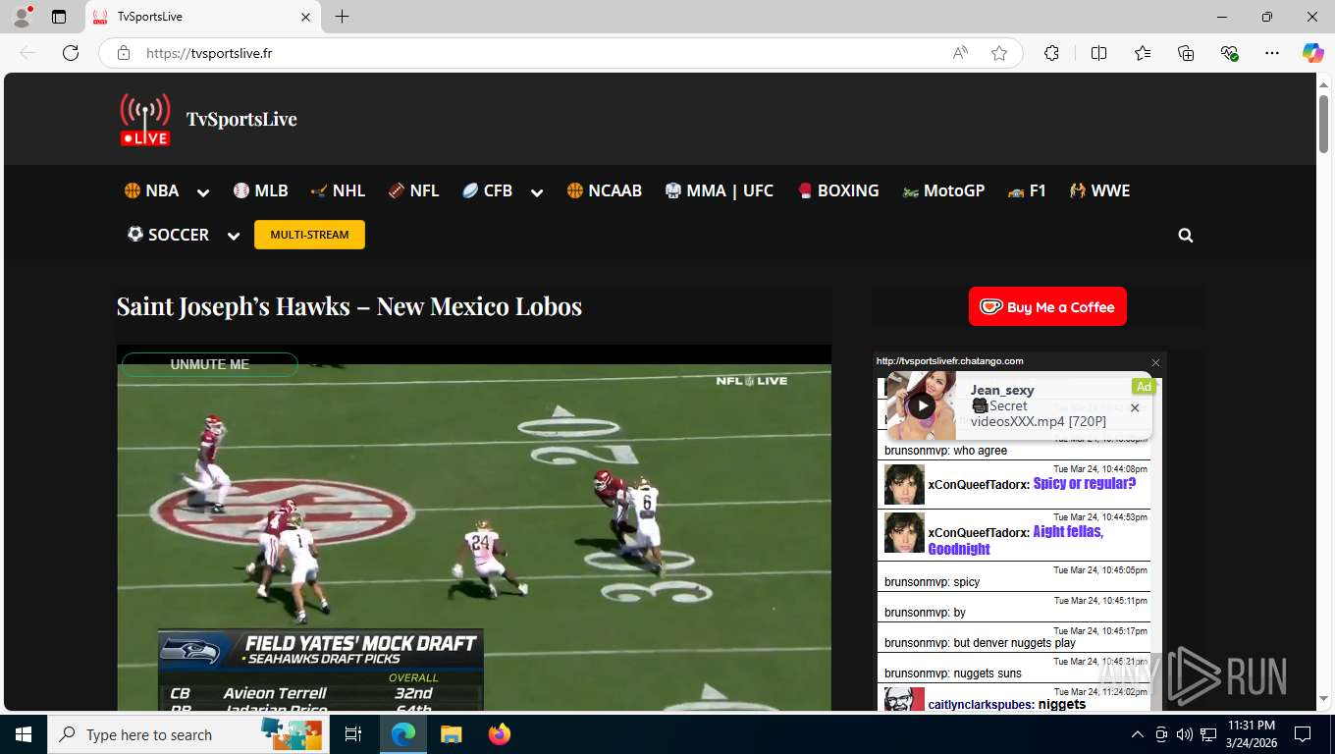Open the F1 category
The image size is (1335, 754).
tap(1027, 190)
